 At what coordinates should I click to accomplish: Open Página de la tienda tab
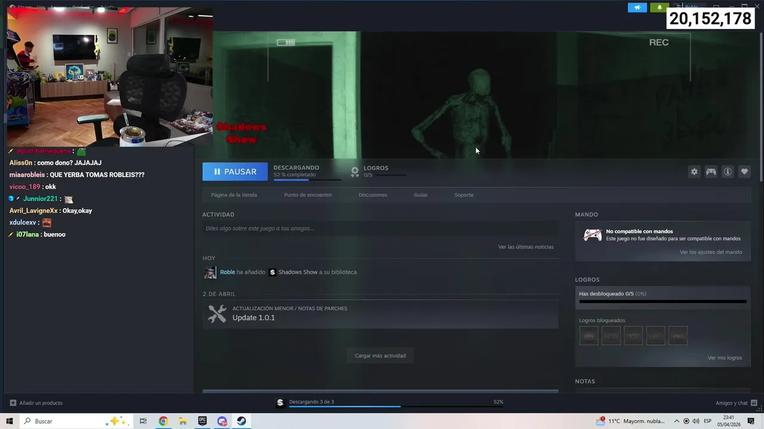pos(234,195)
